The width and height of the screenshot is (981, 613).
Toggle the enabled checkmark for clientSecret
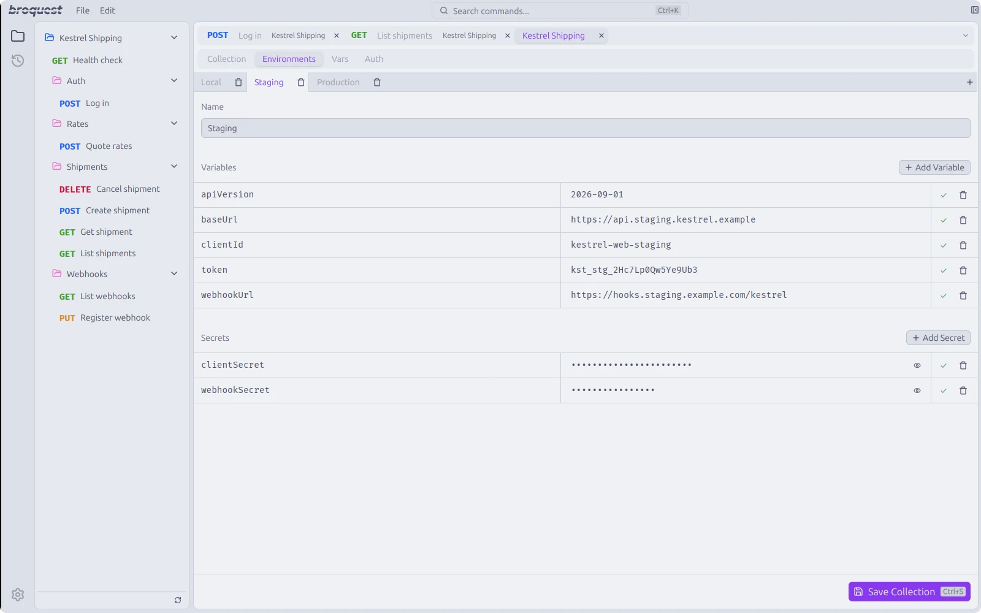click(944, 365)
